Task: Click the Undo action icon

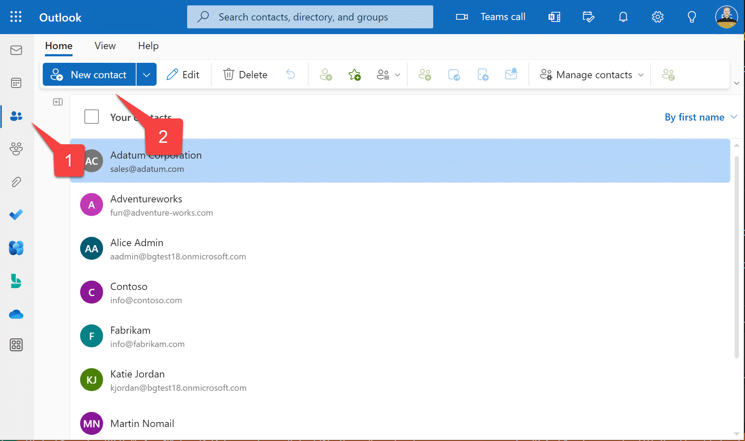Action: 291,75
